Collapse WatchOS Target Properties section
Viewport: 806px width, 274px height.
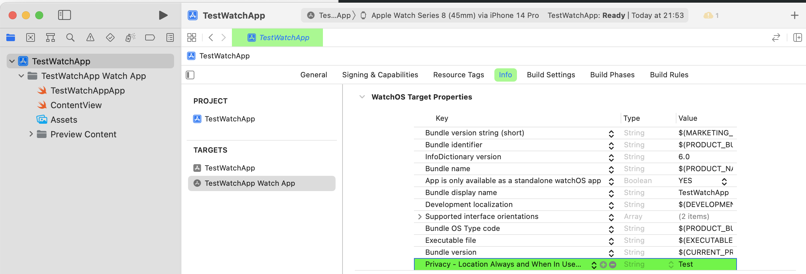point(362,97)
